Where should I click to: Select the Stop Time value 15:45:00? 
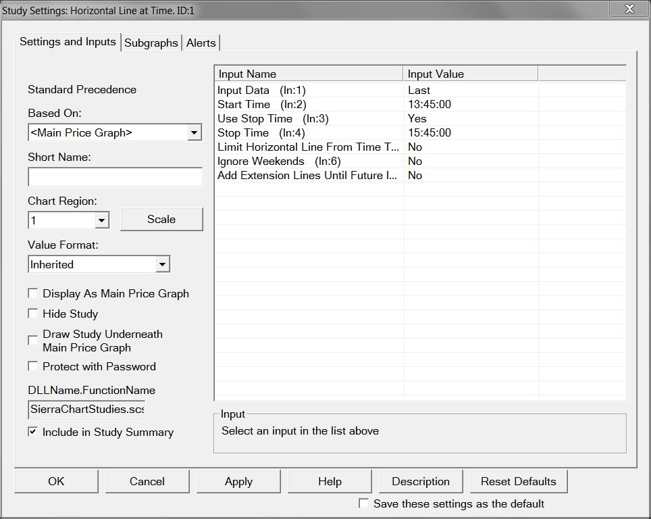429,132
